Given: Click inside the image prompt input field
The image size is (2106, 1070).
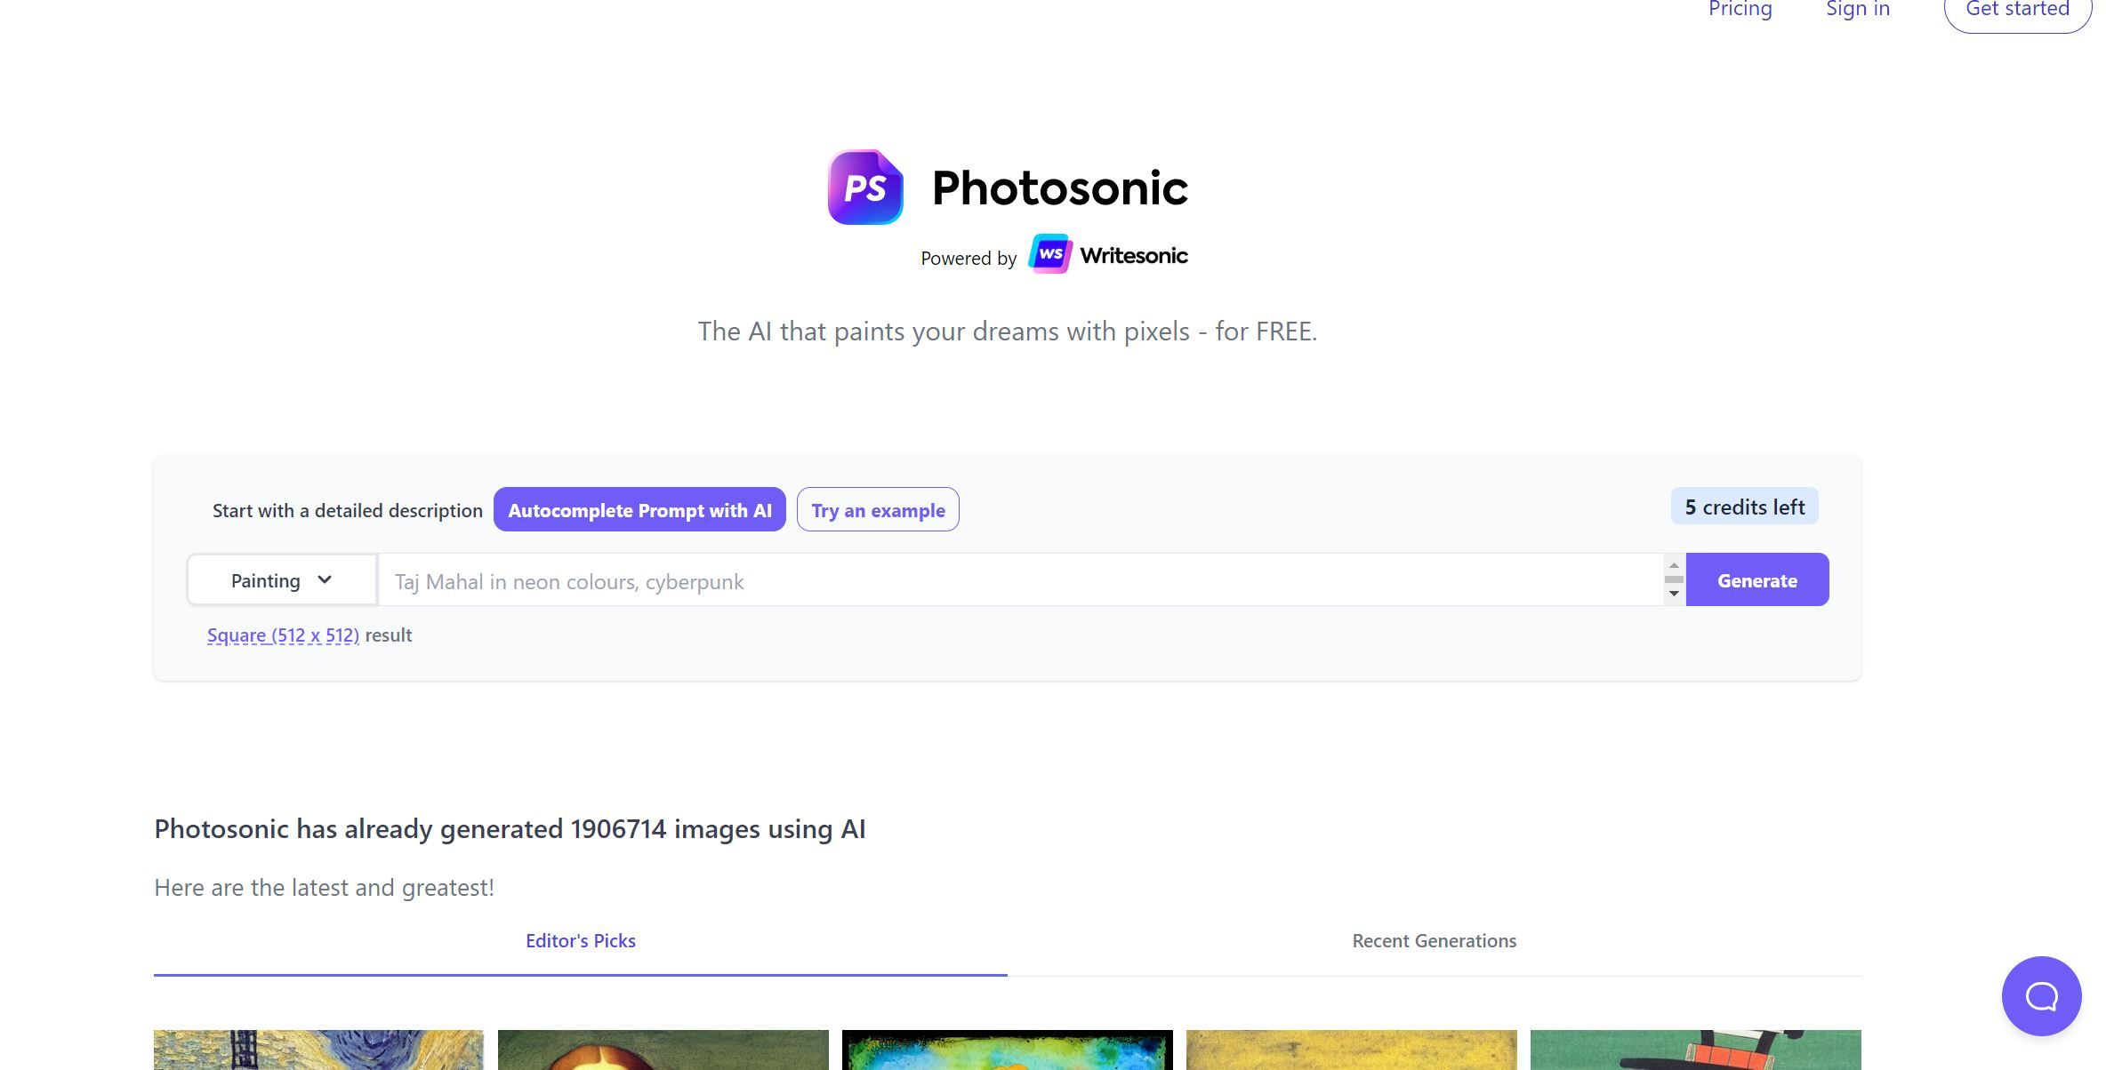Looking at the screenshot, I should coord(978,580).
